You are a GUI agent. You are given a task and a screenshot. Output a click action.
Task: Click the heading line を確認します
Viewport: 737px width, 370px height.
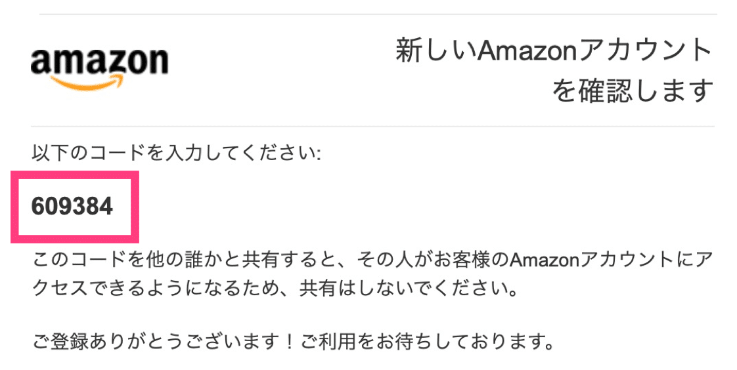633,91
